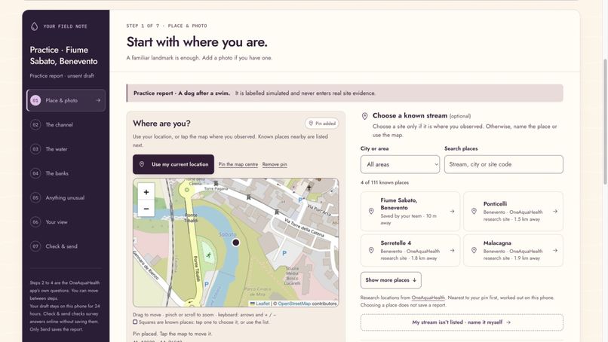Screen dimensions: 608x342
Task: Click the Practice report banner text
Action: pos(254,93)
